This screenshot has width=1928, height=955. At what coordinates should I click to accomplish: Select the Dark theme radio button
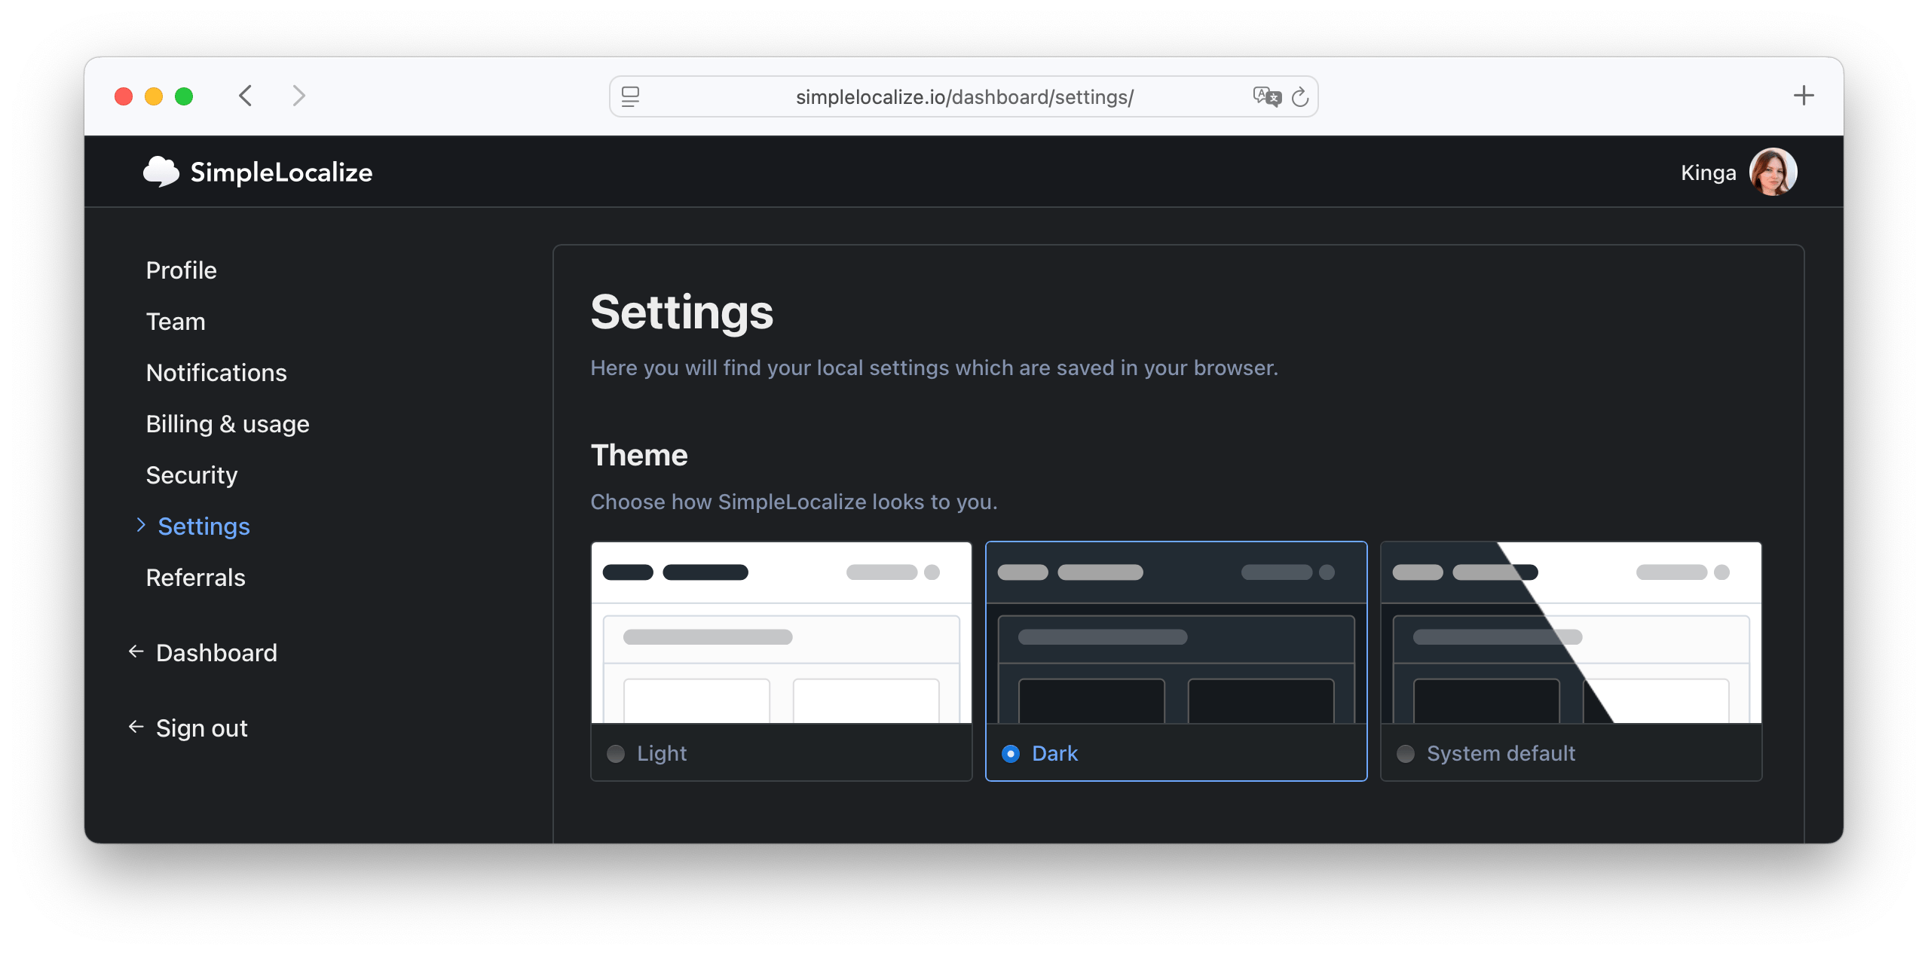1011,753
